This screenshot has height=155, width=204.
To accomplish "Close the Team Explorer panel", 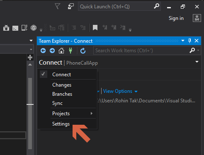I will point(197,41).
